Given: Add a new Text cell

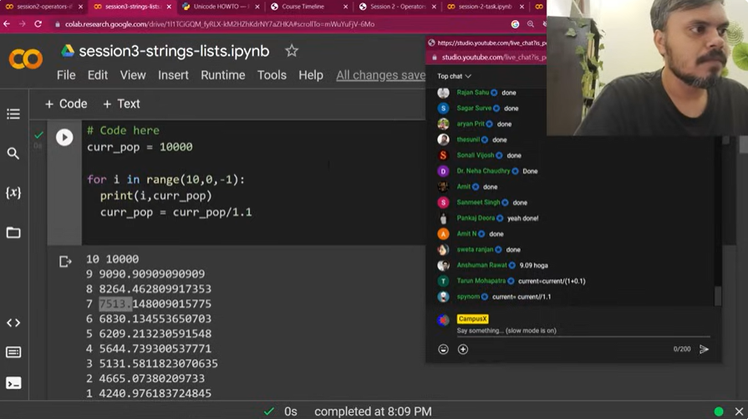Looking at the screenshot, I should point(121,104).
